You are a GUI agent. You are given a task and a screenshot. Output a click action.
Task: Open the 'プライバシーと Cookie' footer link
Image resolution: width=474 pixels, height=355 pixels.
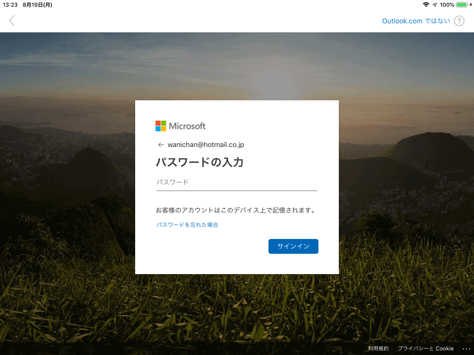(x=426, y=349)
